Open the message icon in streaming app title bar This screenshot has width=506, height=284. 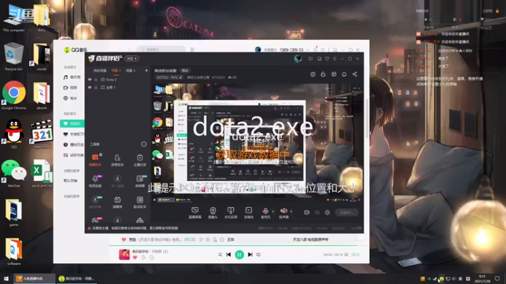tap(310, 59)
